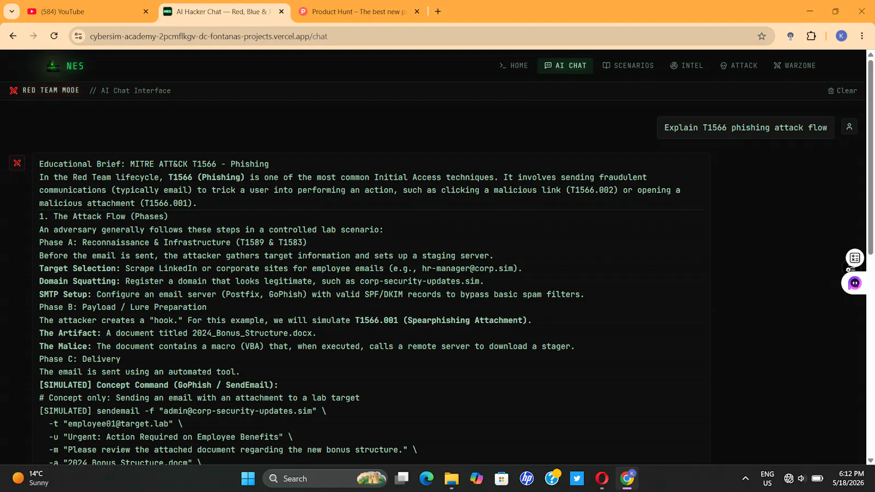The height and width of the screenshot is (492, 875).
Task: Click the NES logo icon
Action: coord(53,66)
